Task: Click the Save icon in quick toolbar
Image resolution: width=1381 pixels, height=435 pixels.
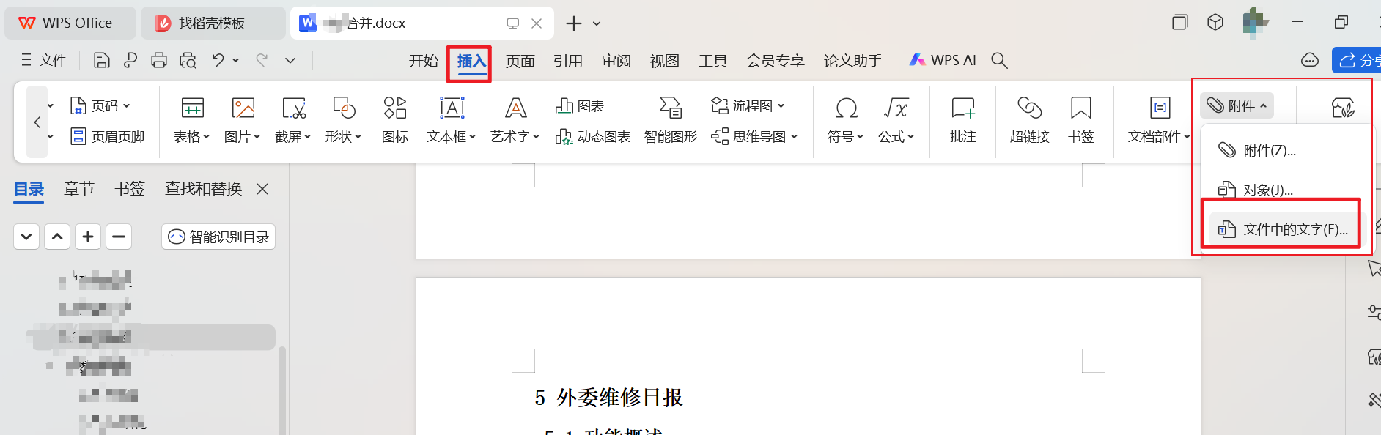Action: [102, 60]
